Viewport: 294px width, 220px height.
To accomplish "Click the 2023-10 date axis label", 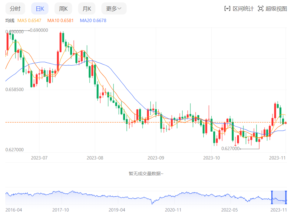I will (212, 158).
